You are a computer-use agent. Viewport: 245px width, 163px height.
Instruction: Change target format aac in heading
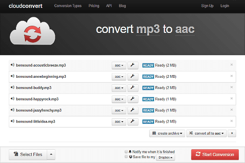(185, 29)
